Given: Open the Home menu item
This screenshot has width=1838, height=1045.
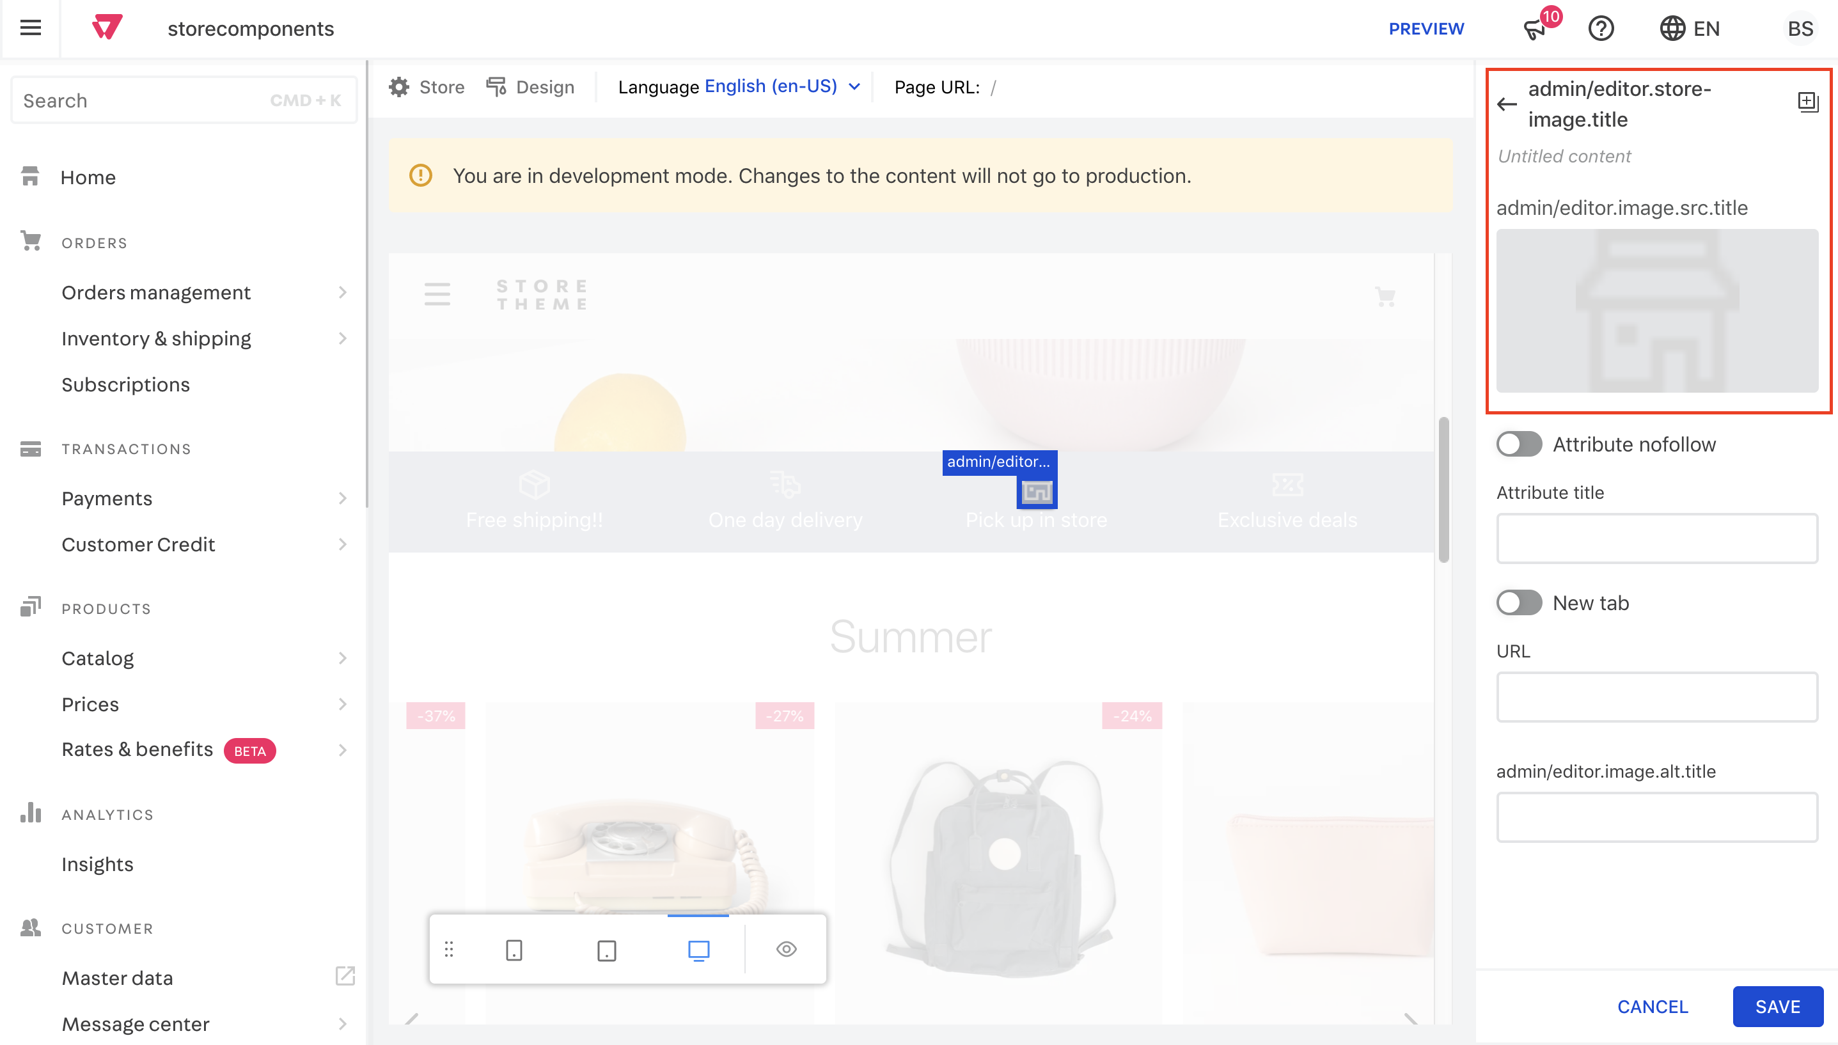Looking at the screenshot, I should tap(88, 177).
